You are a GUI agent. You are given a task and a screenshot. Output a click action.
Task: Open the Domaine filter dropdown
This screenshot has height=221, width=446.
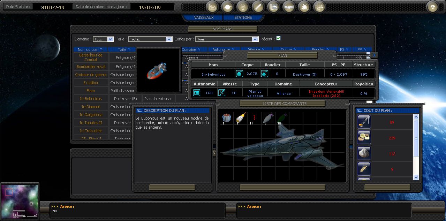coord(103,39)
